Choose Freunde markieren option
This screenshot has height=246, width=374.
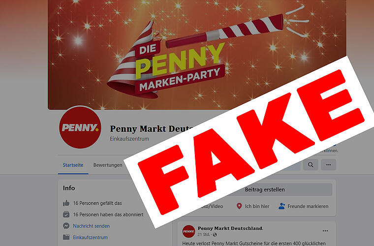(304, 206)
